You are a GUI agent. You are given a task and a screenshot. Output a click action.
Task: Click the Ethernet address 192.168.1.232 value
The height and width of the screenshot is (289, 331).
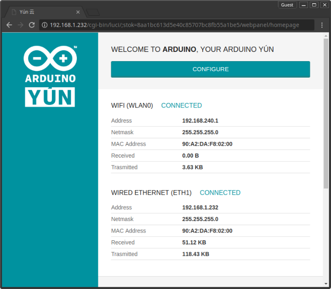point(200,208)
